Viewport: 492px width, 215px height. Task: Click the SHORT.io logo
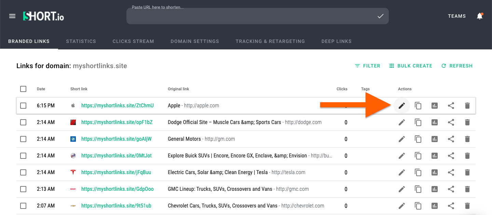(43, 16)
